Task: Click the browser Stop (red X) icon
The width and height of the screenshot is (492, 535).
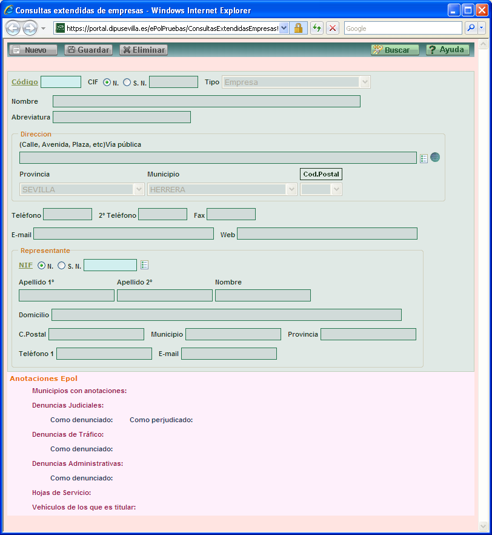Action: click(x=333, y=29)
